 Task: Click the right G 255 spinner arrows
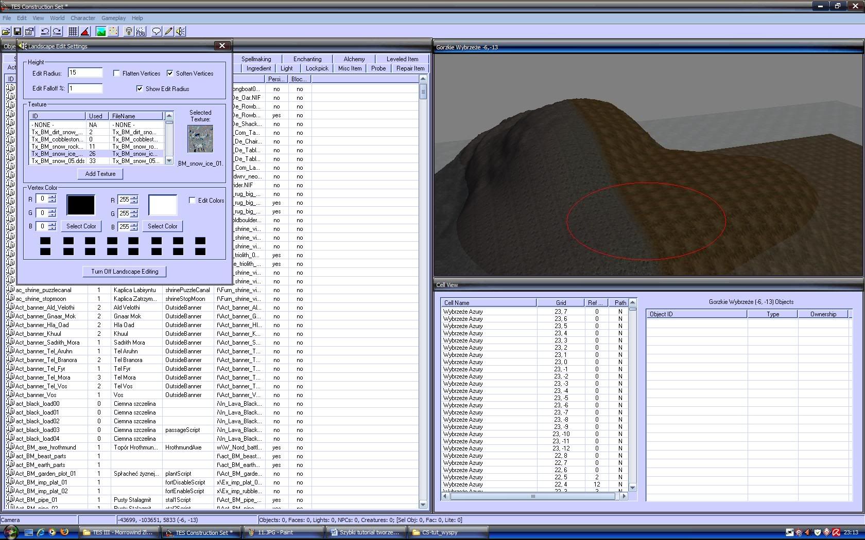point(134,213)
